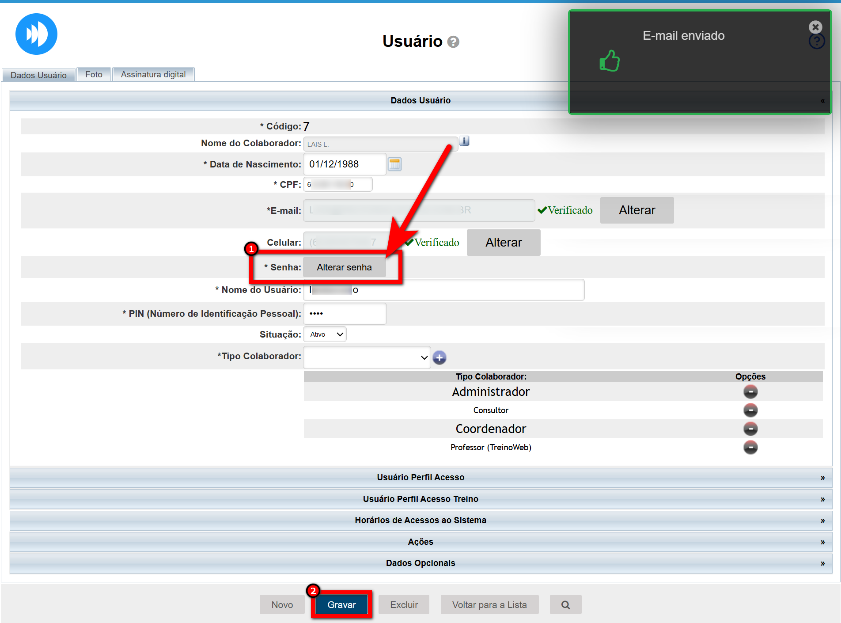Screen dimensions: 841x623
Task: Switch to the Foto tab
Action: pyautogui.click(x=94, y=75)
